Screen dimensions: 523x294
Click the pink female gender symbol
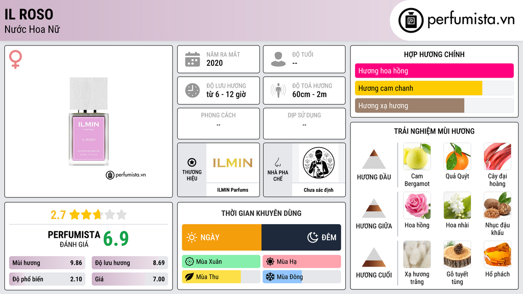[x=15, y=59]
